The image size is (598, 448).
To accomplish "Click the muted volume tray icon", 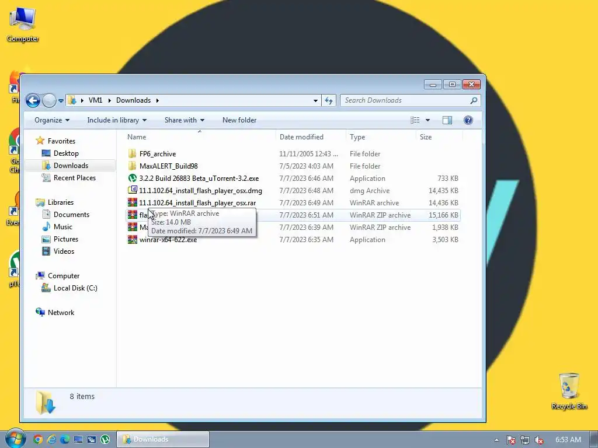I will tap(538, 440).
